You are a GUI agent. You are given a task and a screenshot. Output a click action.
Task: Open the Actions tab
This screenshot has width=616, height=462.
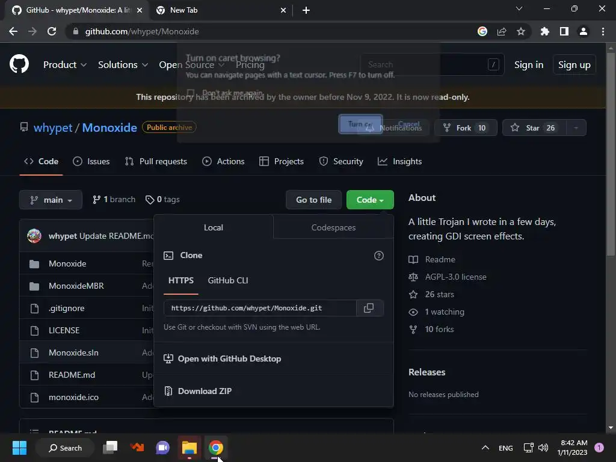223,161
